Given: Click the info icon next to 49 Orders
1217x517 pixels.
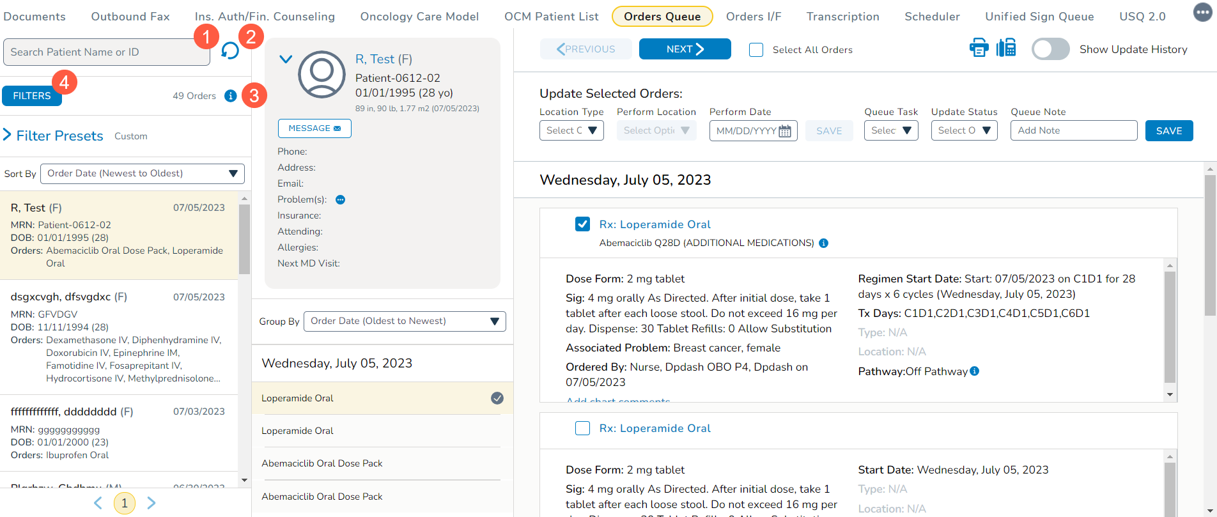Looking at the screenshot, I should (231, 96).
